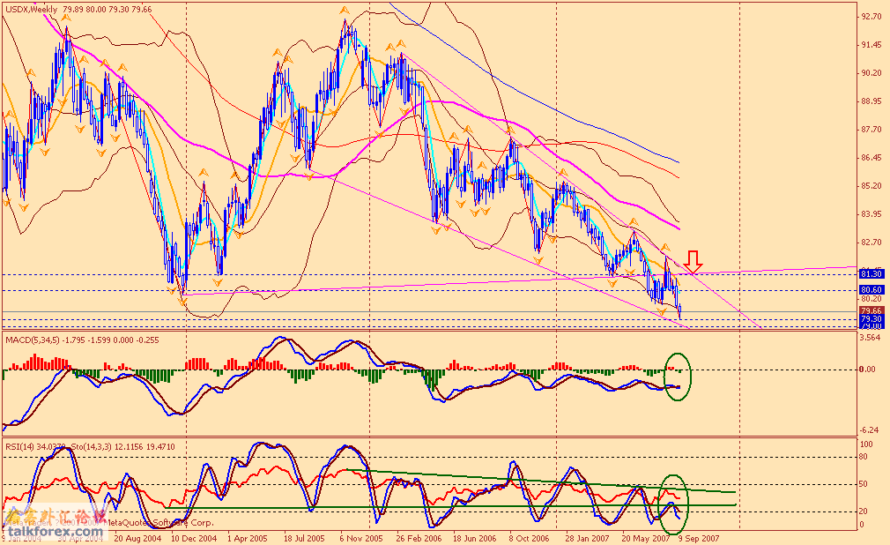
Task: Select the 20 level on RSI scale
Action: (x=864, y=511)
